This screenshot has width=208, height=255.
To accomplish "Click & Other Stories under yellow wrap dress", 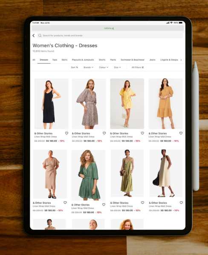I will [119, 133].
